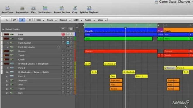Viewport: 193px width, 108px height.
Task: Toggle input monitoring on Funk Gtr Audio
Action: (x=58, y=47)
